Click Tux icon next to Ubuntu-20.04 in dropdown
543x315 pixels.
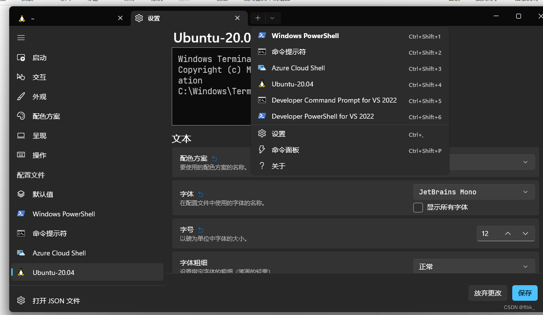pyautogui.click(x=262, y=84)
